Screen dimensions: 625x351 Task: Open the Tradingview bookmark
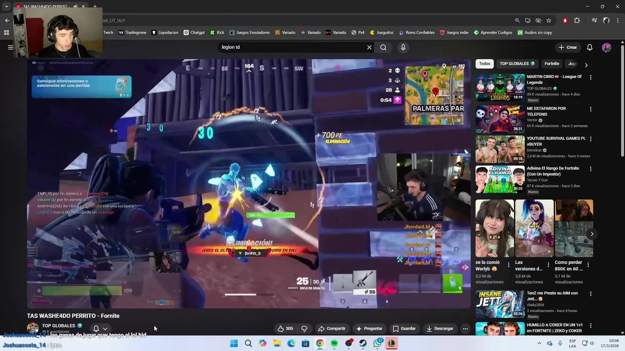(132, 33)
